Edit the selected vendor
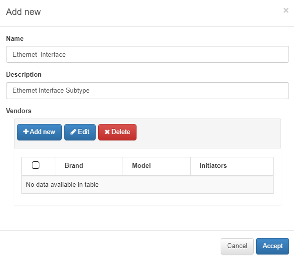Screen dimensions: 294x260 coord(80,132)
